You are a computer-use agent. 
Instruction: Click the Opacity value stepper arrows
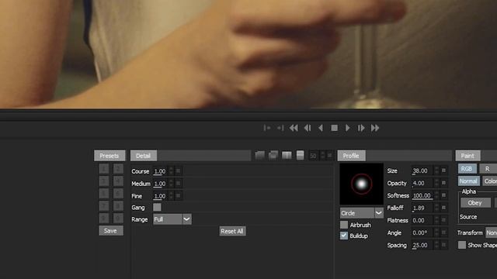pyautogui.click(x=436, y=183)
